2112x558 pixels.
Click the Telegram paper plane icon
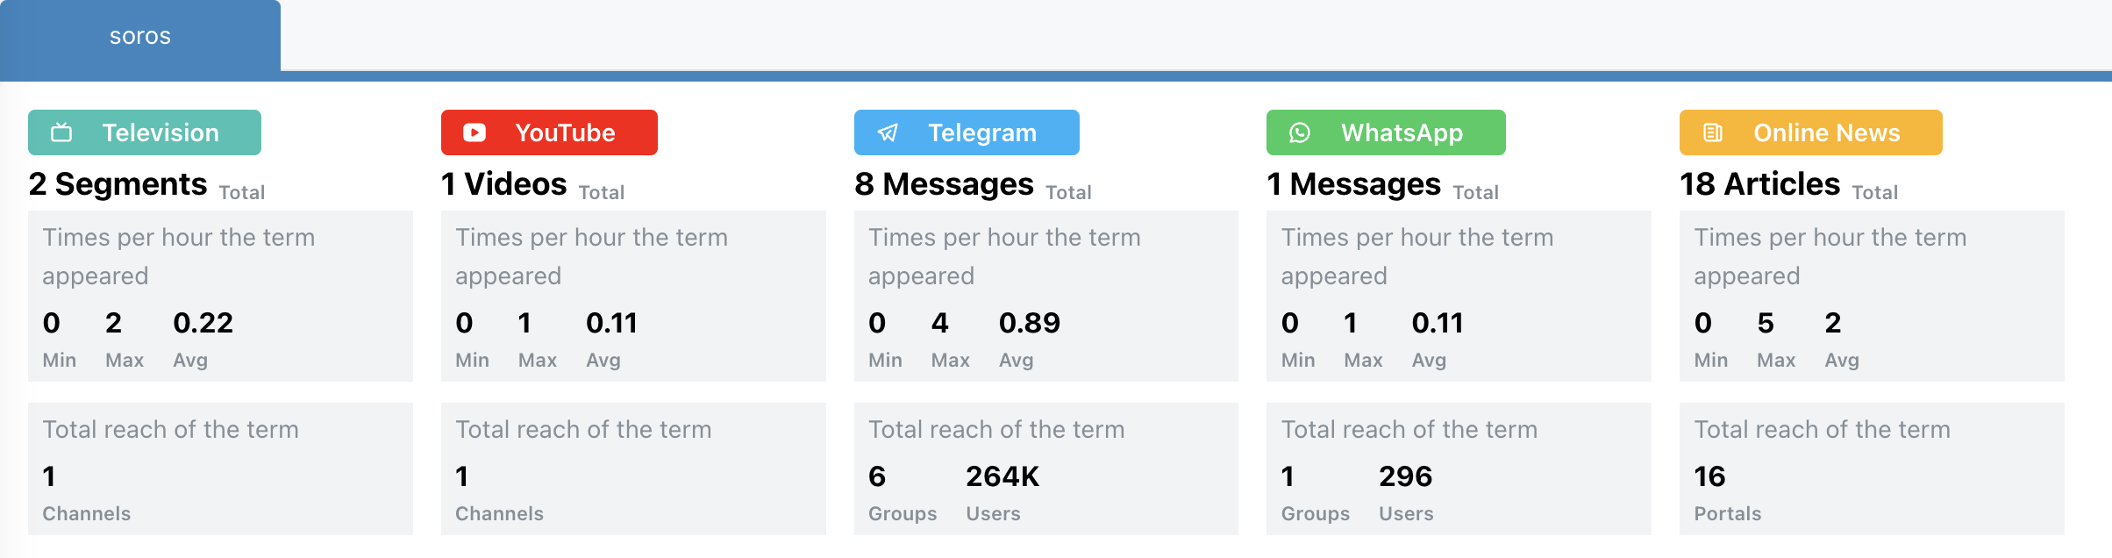tap(888, 132)
